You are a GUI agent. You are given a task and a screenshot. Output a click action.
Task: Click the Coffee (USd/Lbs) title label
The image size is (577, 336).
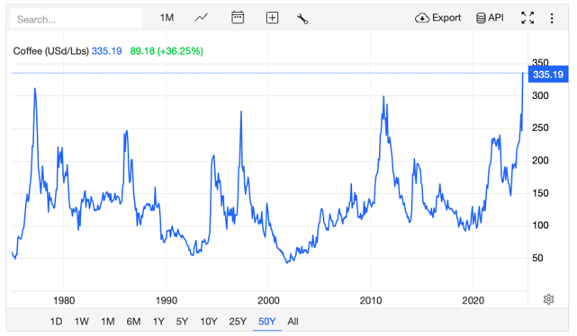[x=50, y=51]
